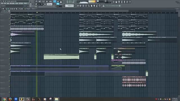
Task: Mute Track 4 with its green LED
Action: click(x=9, y=36)
